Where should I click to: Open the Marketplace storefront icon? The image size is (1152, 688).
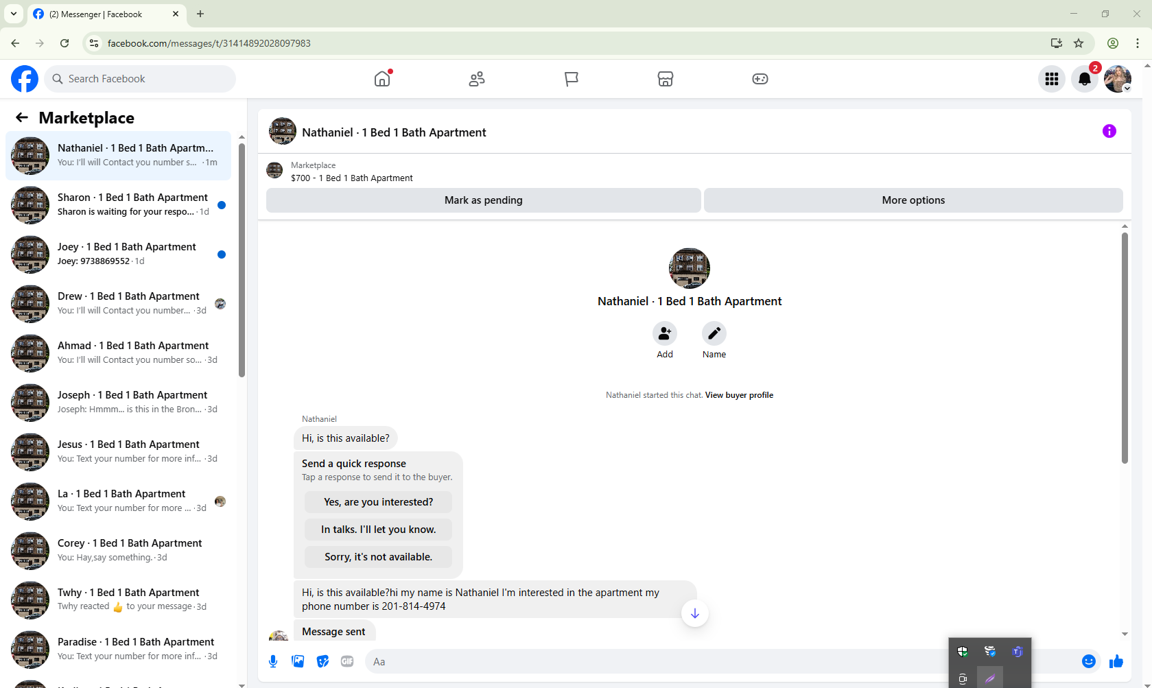point(666,79)
